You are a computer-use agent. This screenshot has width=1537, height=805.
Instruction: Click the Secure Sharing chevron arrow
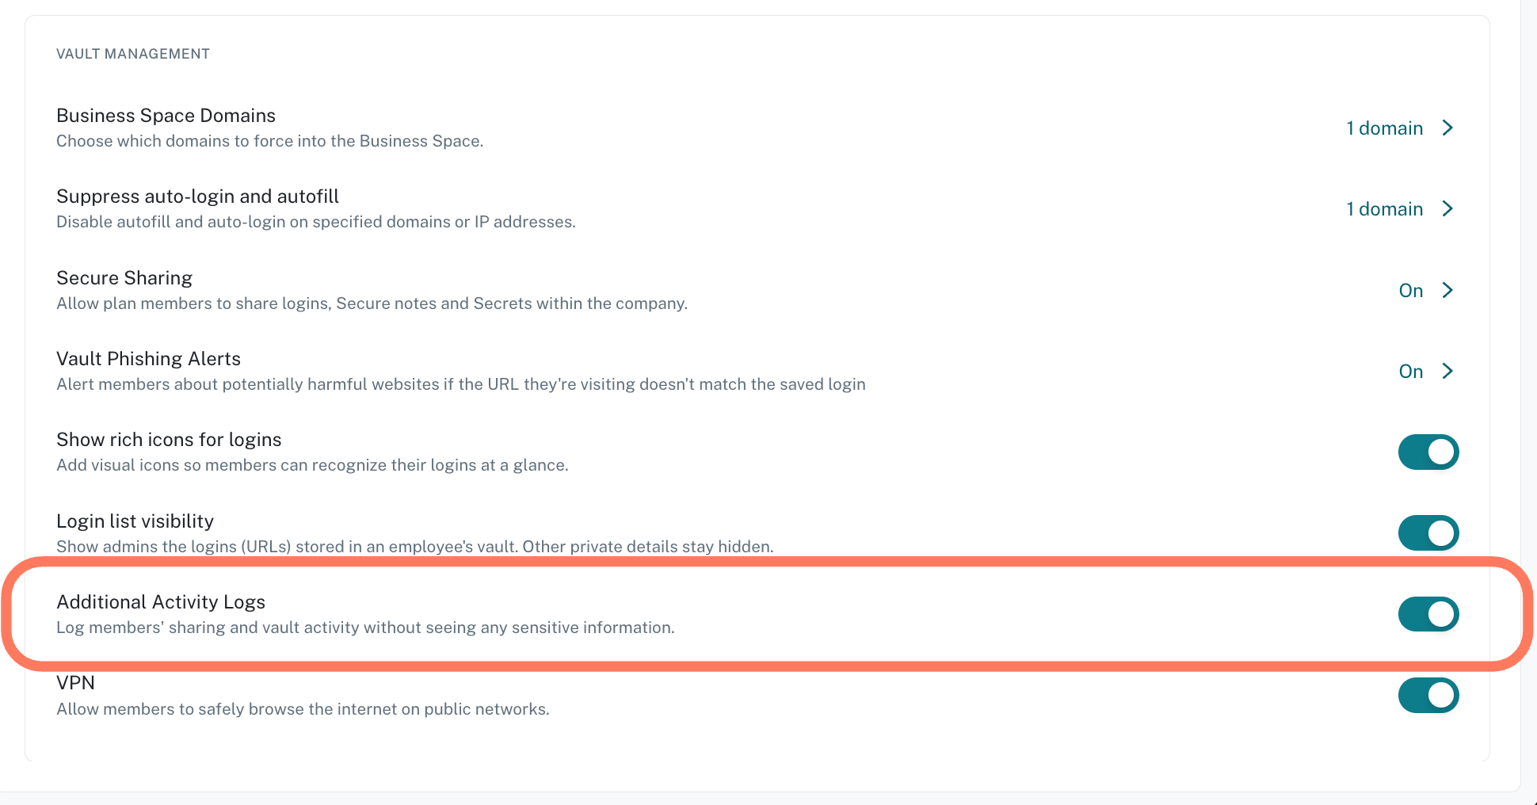(1447, 290)
